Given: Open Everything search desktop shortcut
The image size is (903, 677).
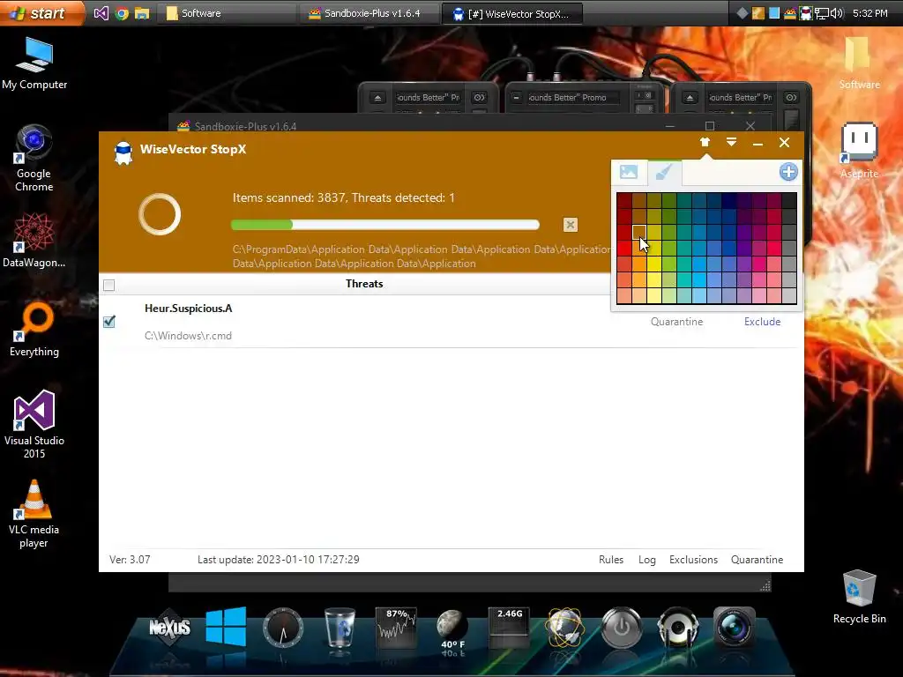Looking at the screenshot, I should pos(34,330).
